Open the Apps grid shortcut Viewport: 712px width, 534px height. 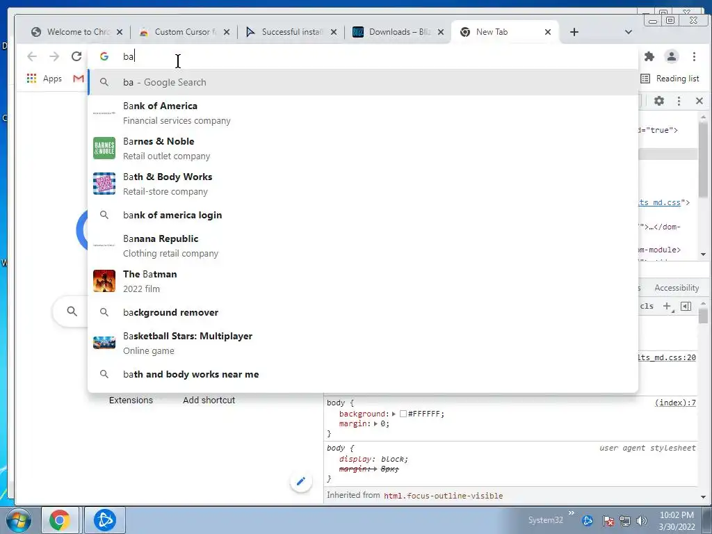(x=44, y=79)
